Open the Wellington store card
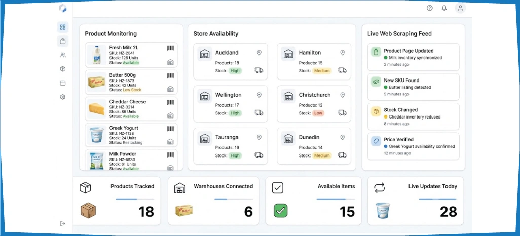Screen dimensions: 520x236 click(x=231, y=104)
